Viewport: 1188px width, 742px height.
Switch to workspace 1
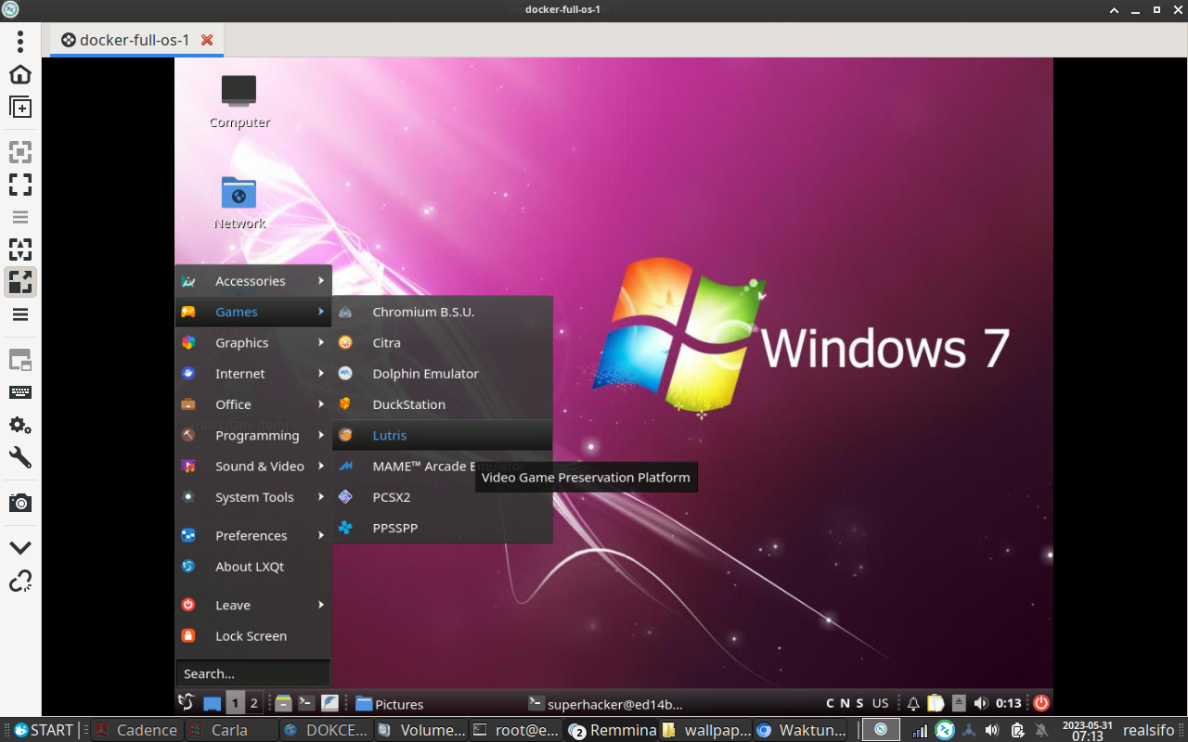click(x=235, y=704)
